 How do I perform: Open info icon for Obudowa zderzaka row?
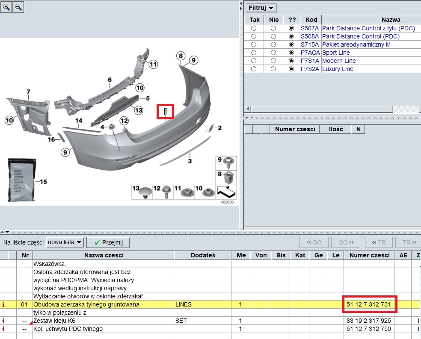coord(4,305)
